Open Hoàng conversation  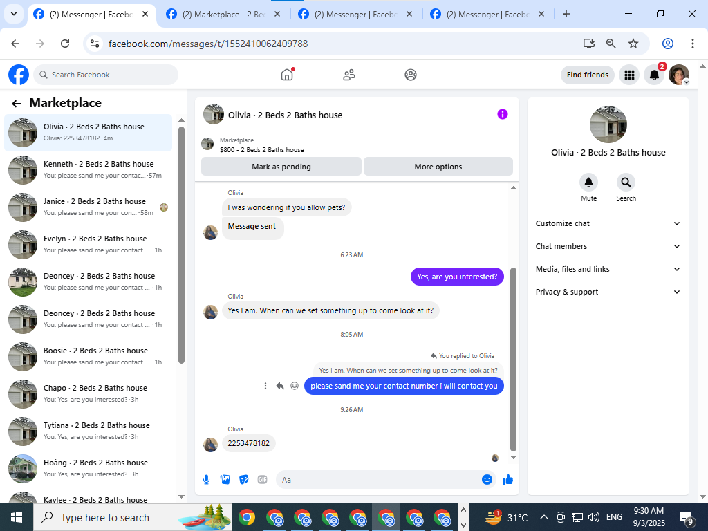click(x=88, y=468)
